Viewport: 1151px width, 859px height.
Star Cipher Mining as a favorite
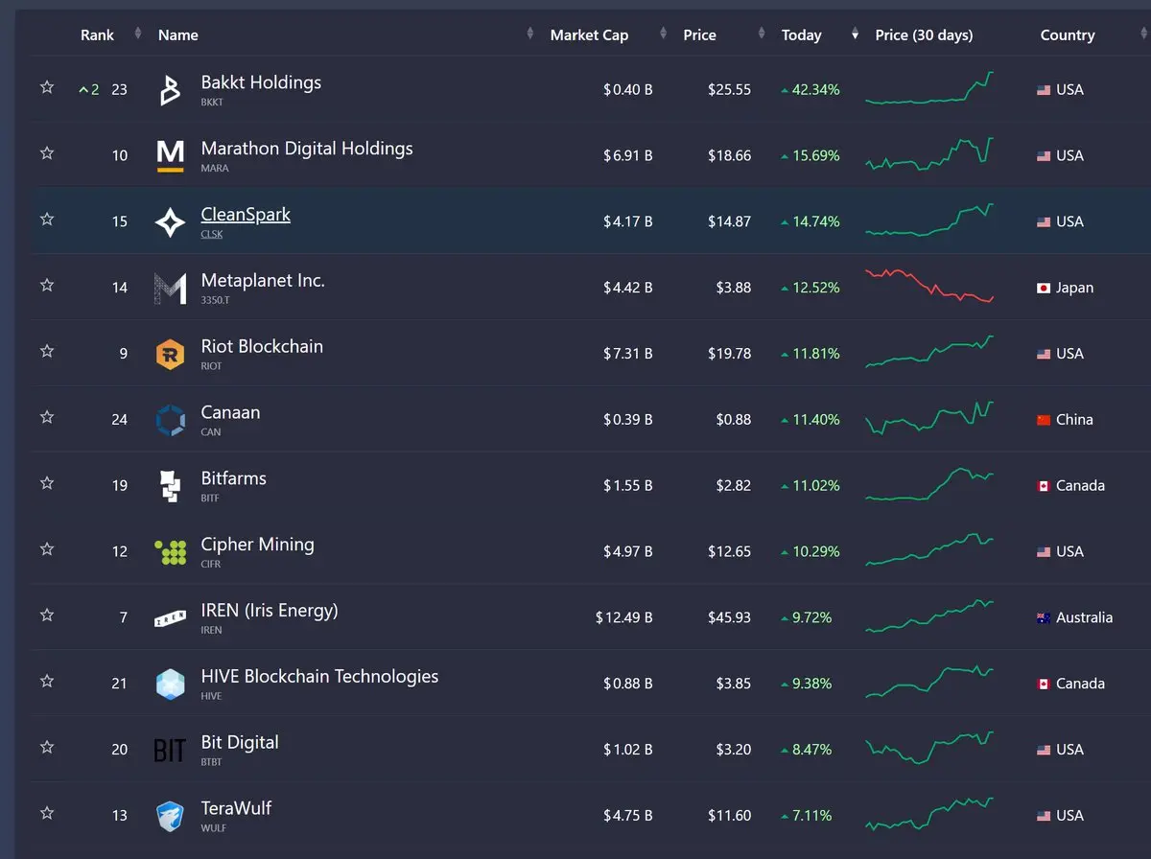46,549
